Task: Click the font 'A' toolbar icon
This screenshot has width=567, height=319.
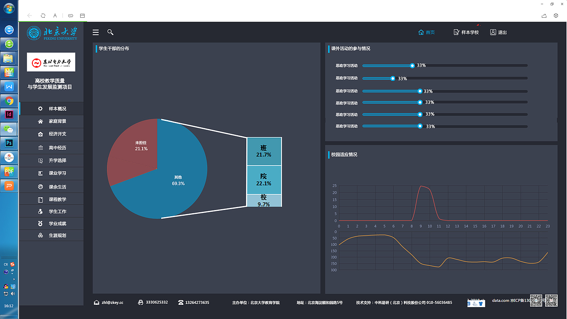Action: [55, 16]
